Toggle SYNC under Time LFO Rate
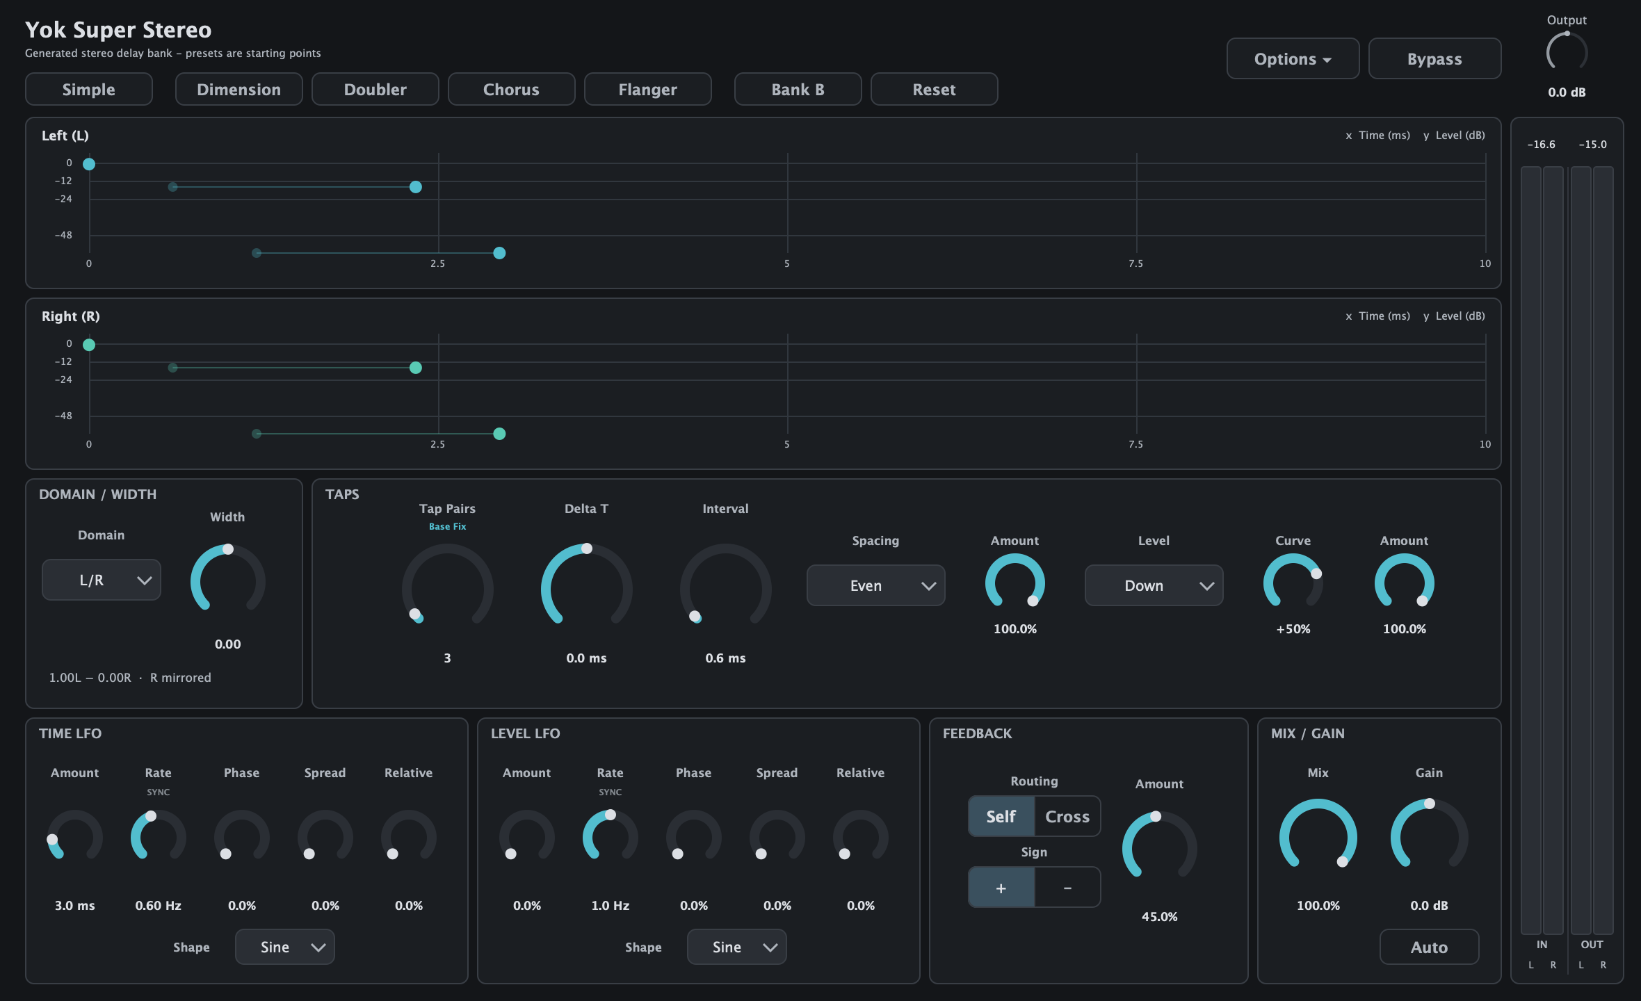This screenshot has height=1001, width=1641. tap(159, 792)
